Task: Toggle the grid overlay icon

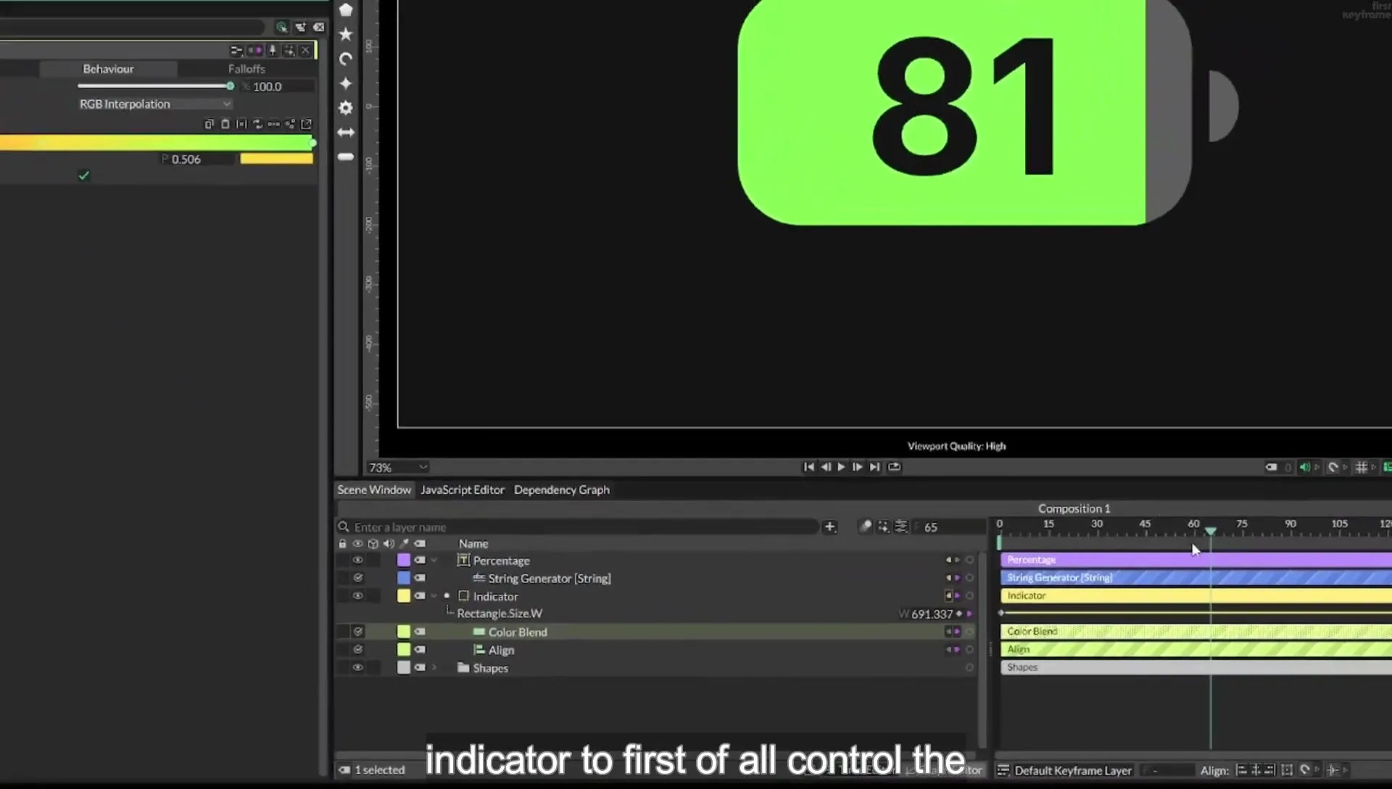Action: tap(1362, 467)
